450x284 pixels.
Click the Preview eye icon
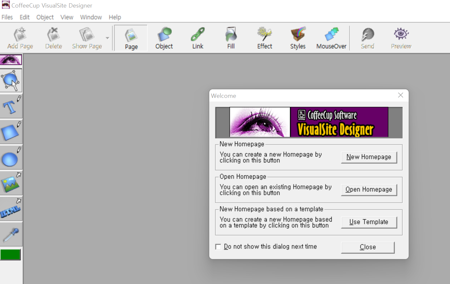pyautogui.click(x=401, y=38)
